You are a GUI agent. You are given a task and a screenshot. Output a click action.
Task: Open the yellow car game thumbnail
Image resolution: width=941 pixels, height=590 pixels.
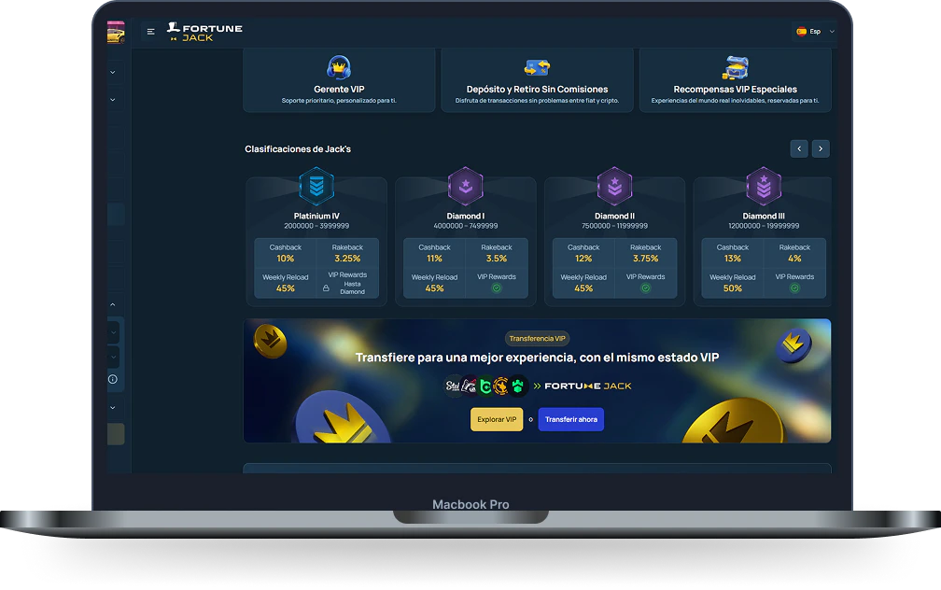click(x=116, y=33)
